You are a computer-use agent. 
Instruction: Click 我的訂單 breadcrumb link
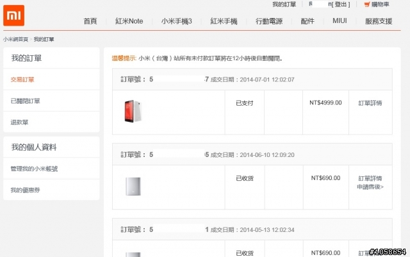coord(44,39)
